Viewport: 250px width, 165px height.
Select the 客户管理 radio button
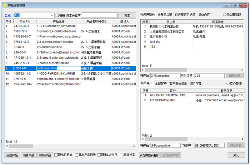228,84
